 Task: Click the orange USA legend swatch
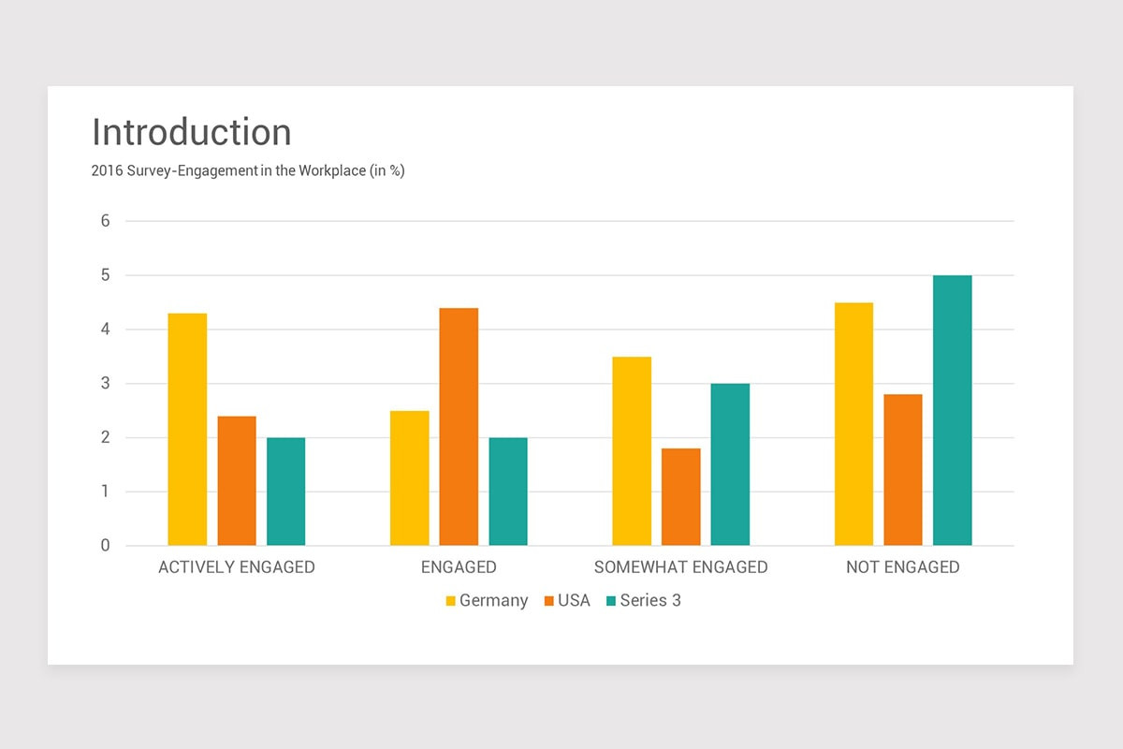(548, 601)
